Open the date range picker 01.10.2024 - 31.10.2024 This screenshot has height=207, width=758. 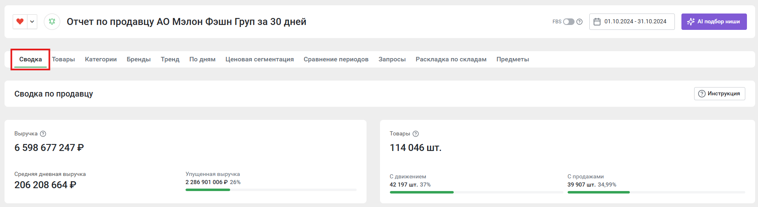tap(632, 22)
